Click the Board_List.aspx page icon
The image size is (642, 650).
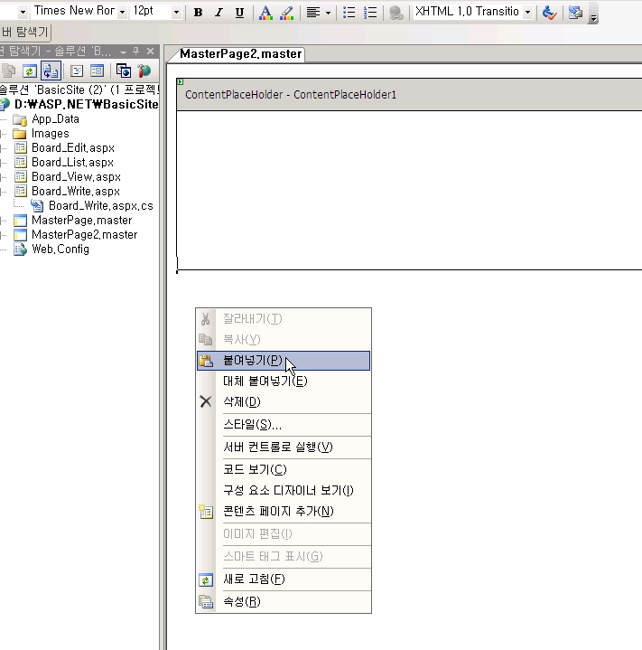[x=20, y=162]
